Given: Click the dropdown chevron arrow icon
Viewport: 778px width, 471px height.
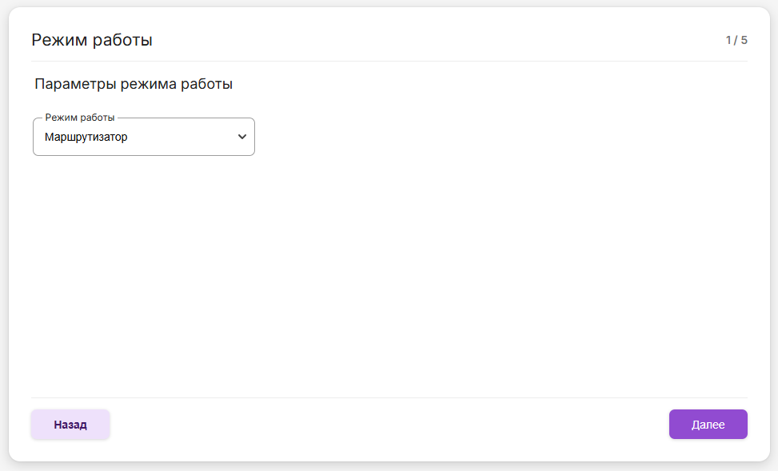Looking at the screenshot, I should (x=242, y=137).
